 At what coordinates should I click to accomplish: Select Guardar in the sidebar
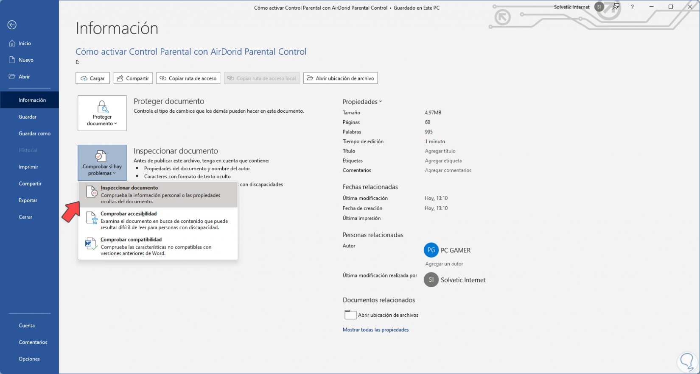(x=30, y=117)
